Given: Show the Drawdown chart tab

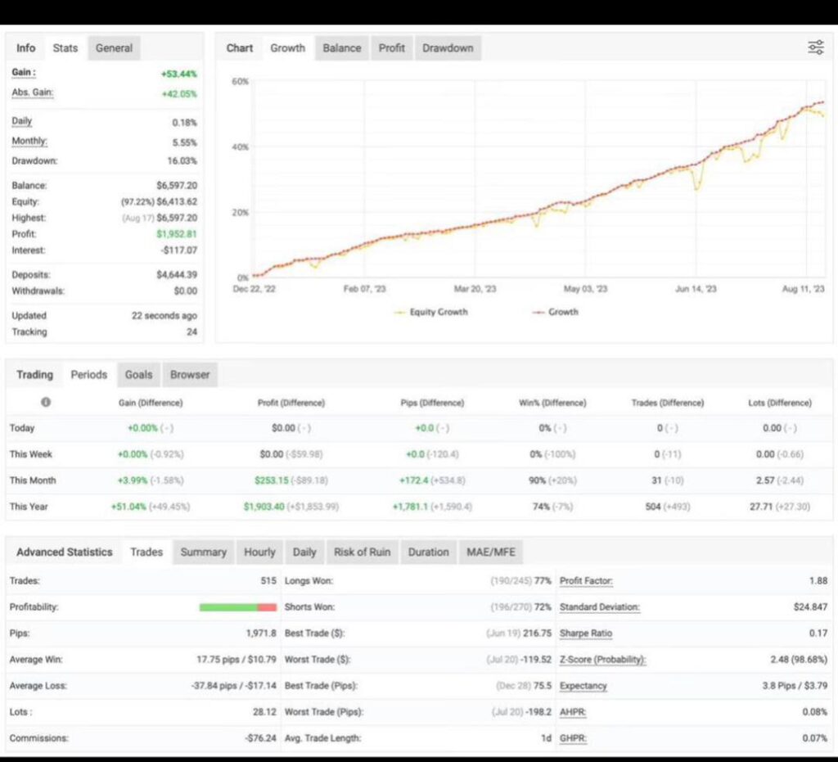Looking at the screenshot, I should (448, 47).
